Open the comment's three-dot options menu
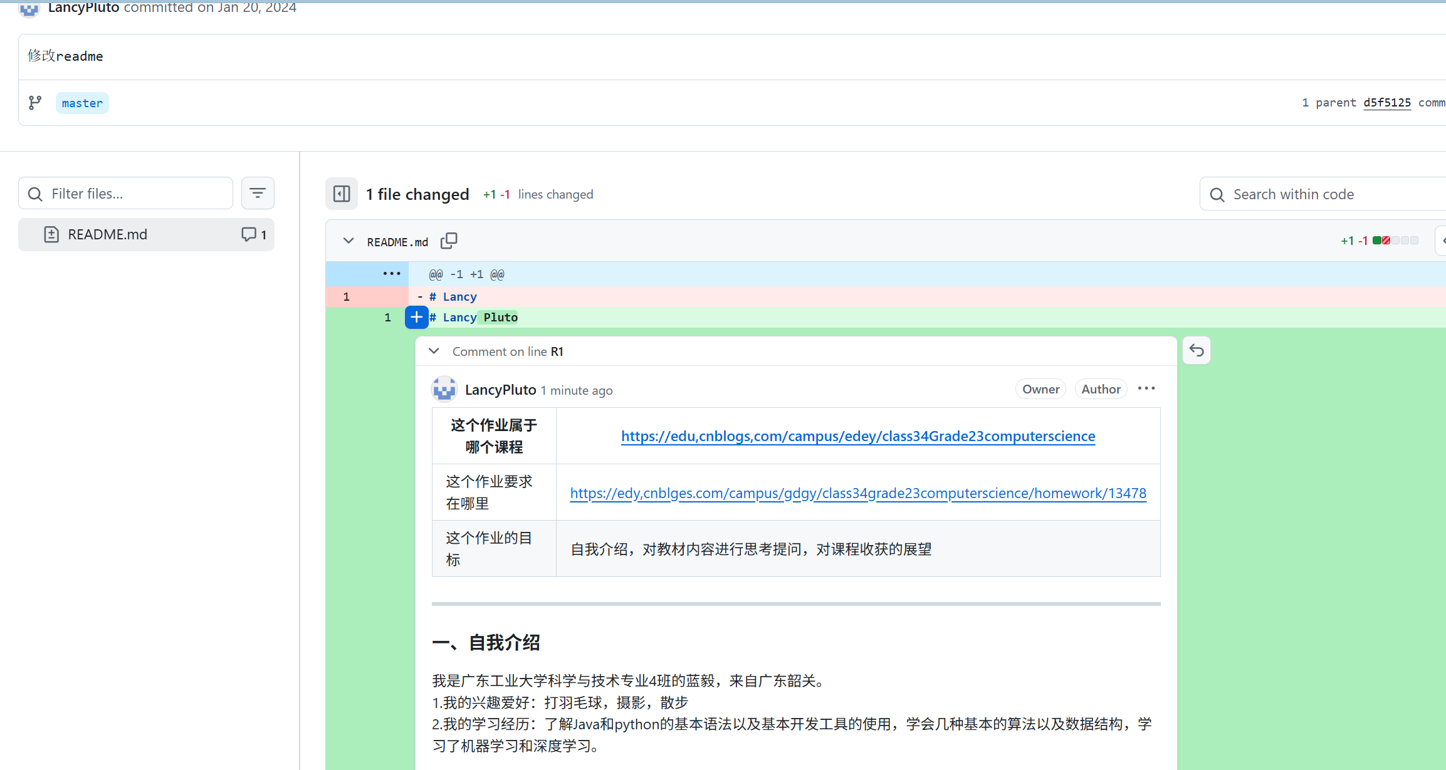This screenshot has height=770, width=1446. 1146,388
